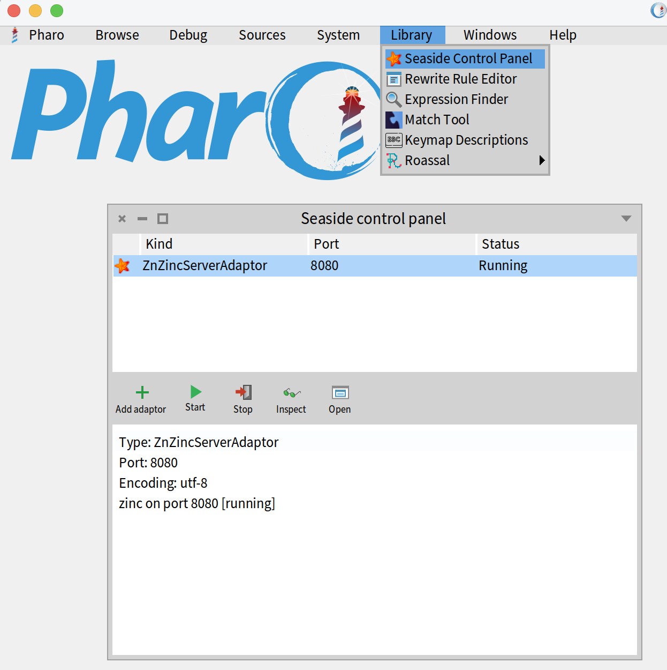Click the green plus Add adaptor icon

click(x=142, y=392)
